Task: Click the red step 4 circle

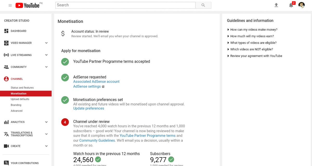Action: [65, 122]
